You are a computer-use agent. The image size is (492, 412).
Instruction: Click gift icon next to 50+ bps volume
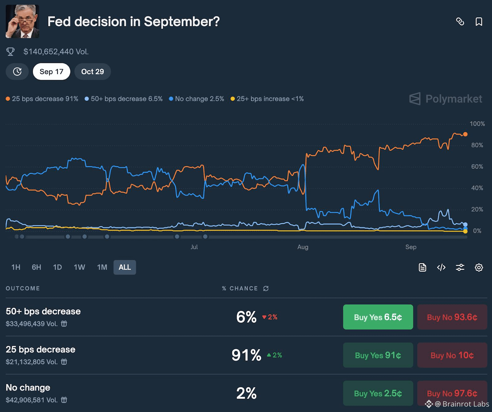click(64, 324)
